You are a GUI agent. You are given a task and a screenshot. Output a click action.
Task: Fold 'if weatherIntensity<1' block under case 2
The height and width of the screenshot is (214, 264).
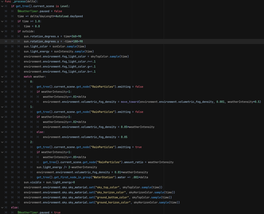(2, 152)
